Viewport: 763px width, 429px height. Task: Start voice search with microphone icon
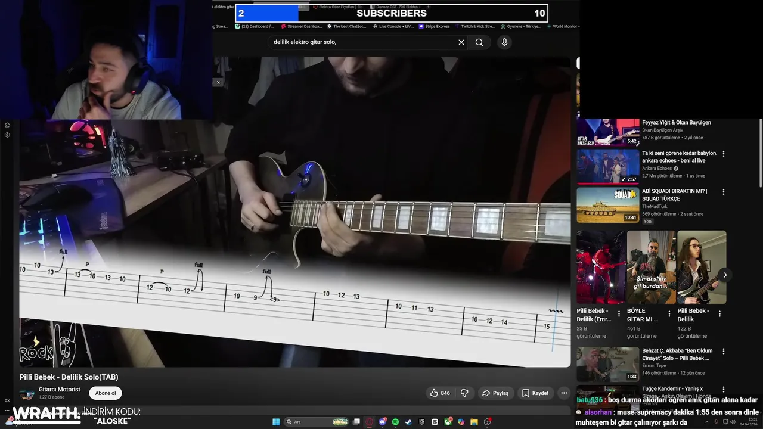pos(504,42)
